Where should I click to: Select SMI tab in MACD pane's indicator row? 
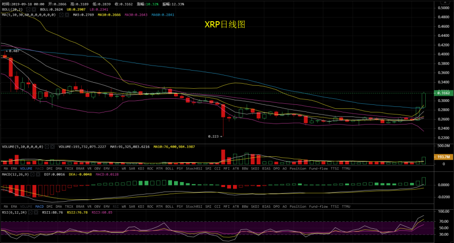point(208,207)
